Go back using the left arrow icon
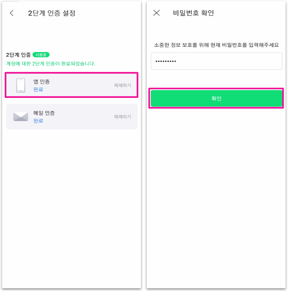 12,13
